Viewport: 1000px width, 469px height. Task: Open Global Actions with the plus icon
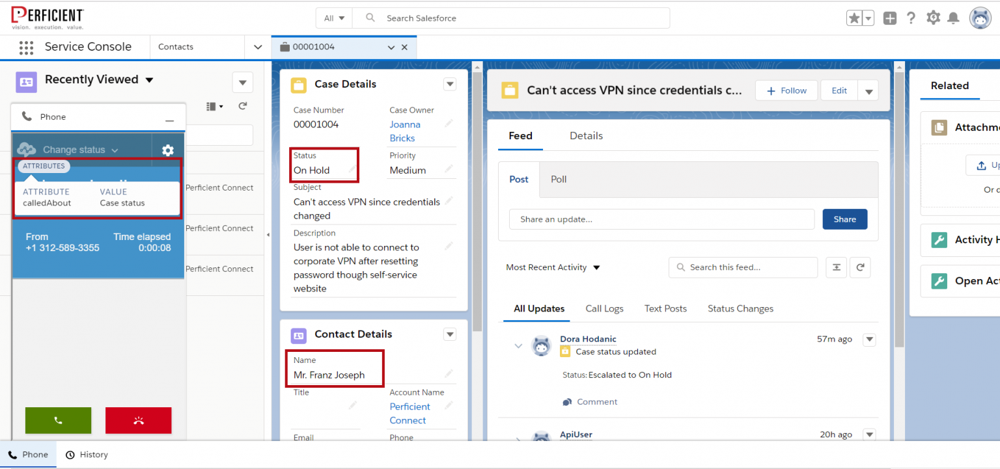(x=889, y=18)
